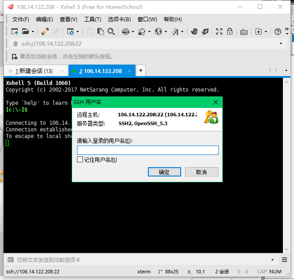Click the 取消 button
The image size is (294, 280).
(201, 172)
